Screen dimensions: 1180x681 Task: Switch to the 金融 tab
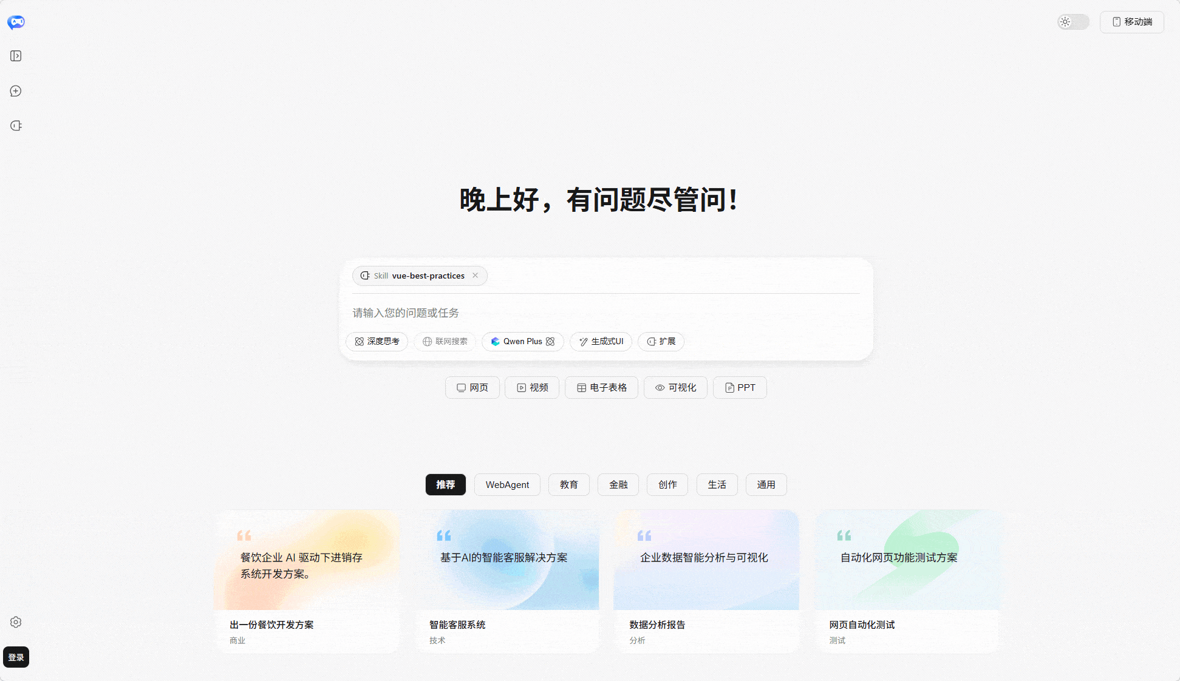click(x=618, y=485)
